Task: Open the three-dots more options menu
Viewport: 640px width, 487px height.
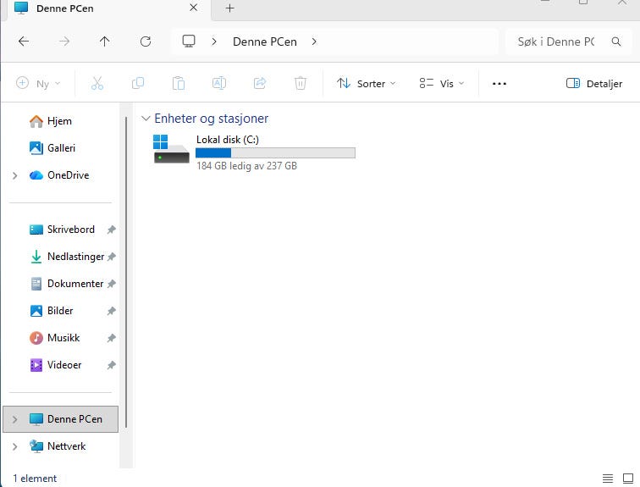Action: (x=499, y=84)
